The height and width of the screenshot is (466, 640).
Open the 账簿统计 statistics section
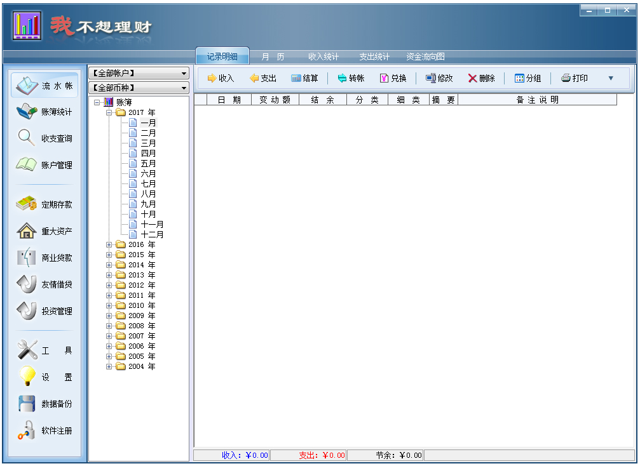click(x=44, y=112)
